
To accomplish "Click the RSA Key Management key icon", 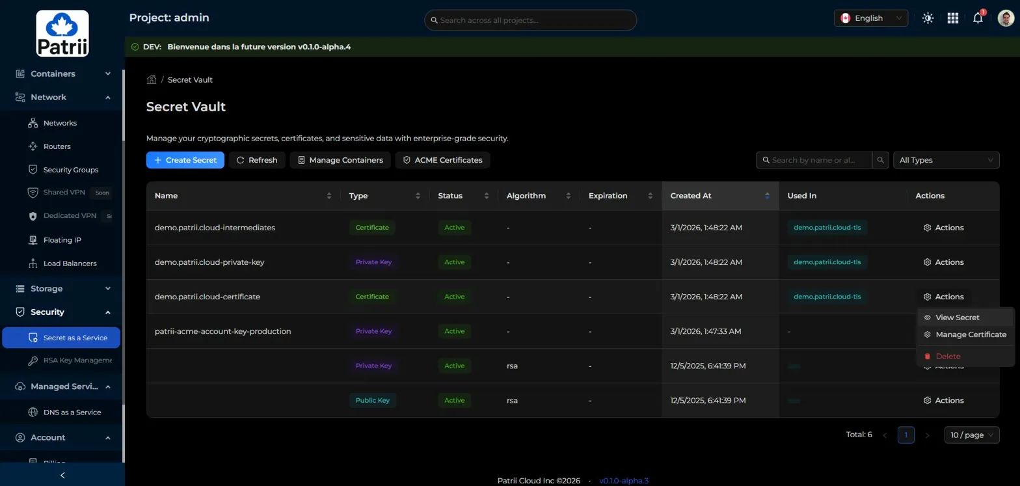I will click(33, 360).
